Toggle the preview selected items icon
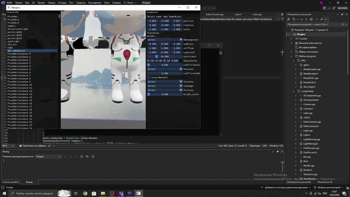Viewport: 350px width, 197px height. pyautogui.click(x=326, y=19)
